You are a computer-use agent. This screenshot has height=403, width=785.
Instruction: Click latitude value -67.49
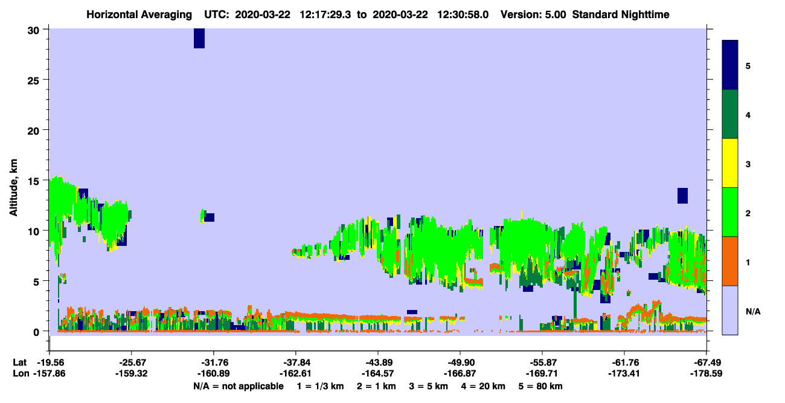coord(706,363)
